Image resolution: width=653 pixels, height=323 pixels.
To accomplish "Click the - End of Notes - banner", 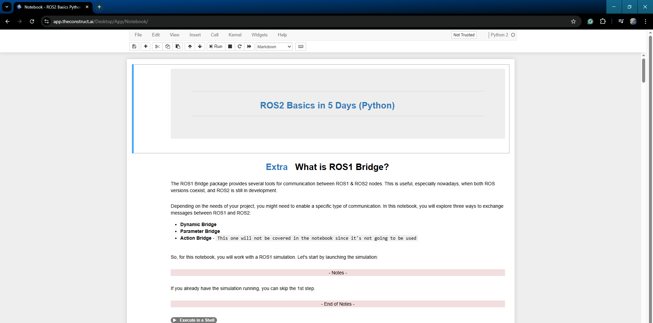I will click(x=338, y=304).
